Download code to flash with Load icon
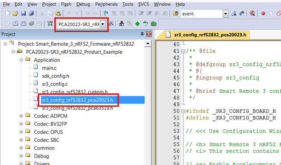The height and width of the screenshot is (165, 281). click(x=50, y=24)
